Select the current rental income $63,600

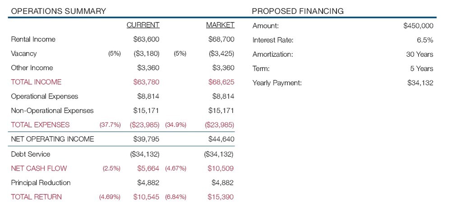tap(146, 39)
